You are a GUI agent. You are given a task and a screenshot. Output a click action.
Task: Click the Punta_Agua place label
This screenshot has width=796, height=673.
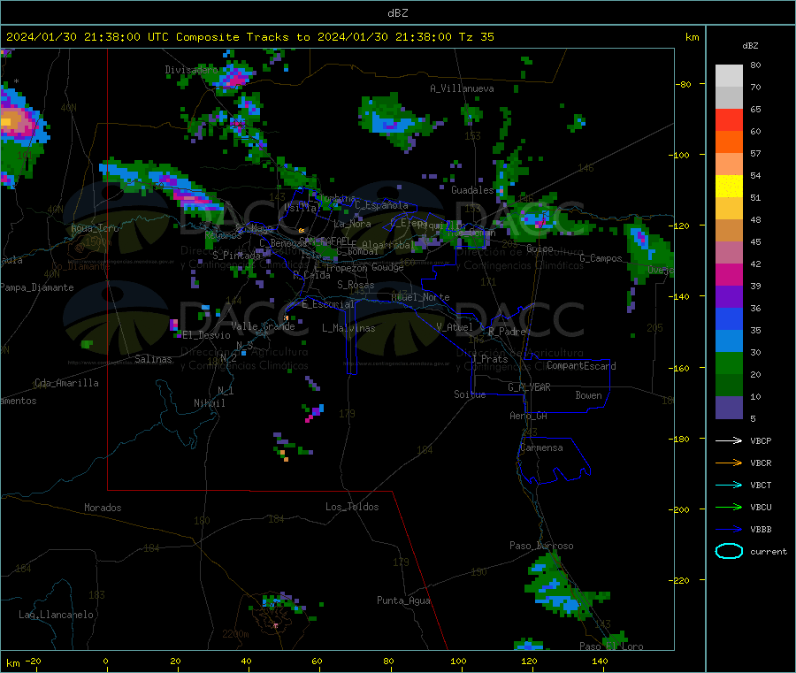tap(403, 600)
